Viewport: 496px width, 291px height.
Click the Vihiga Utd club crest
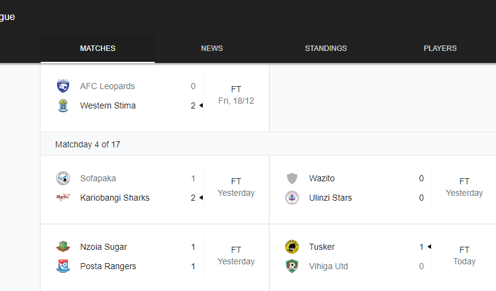click(292, 266)
